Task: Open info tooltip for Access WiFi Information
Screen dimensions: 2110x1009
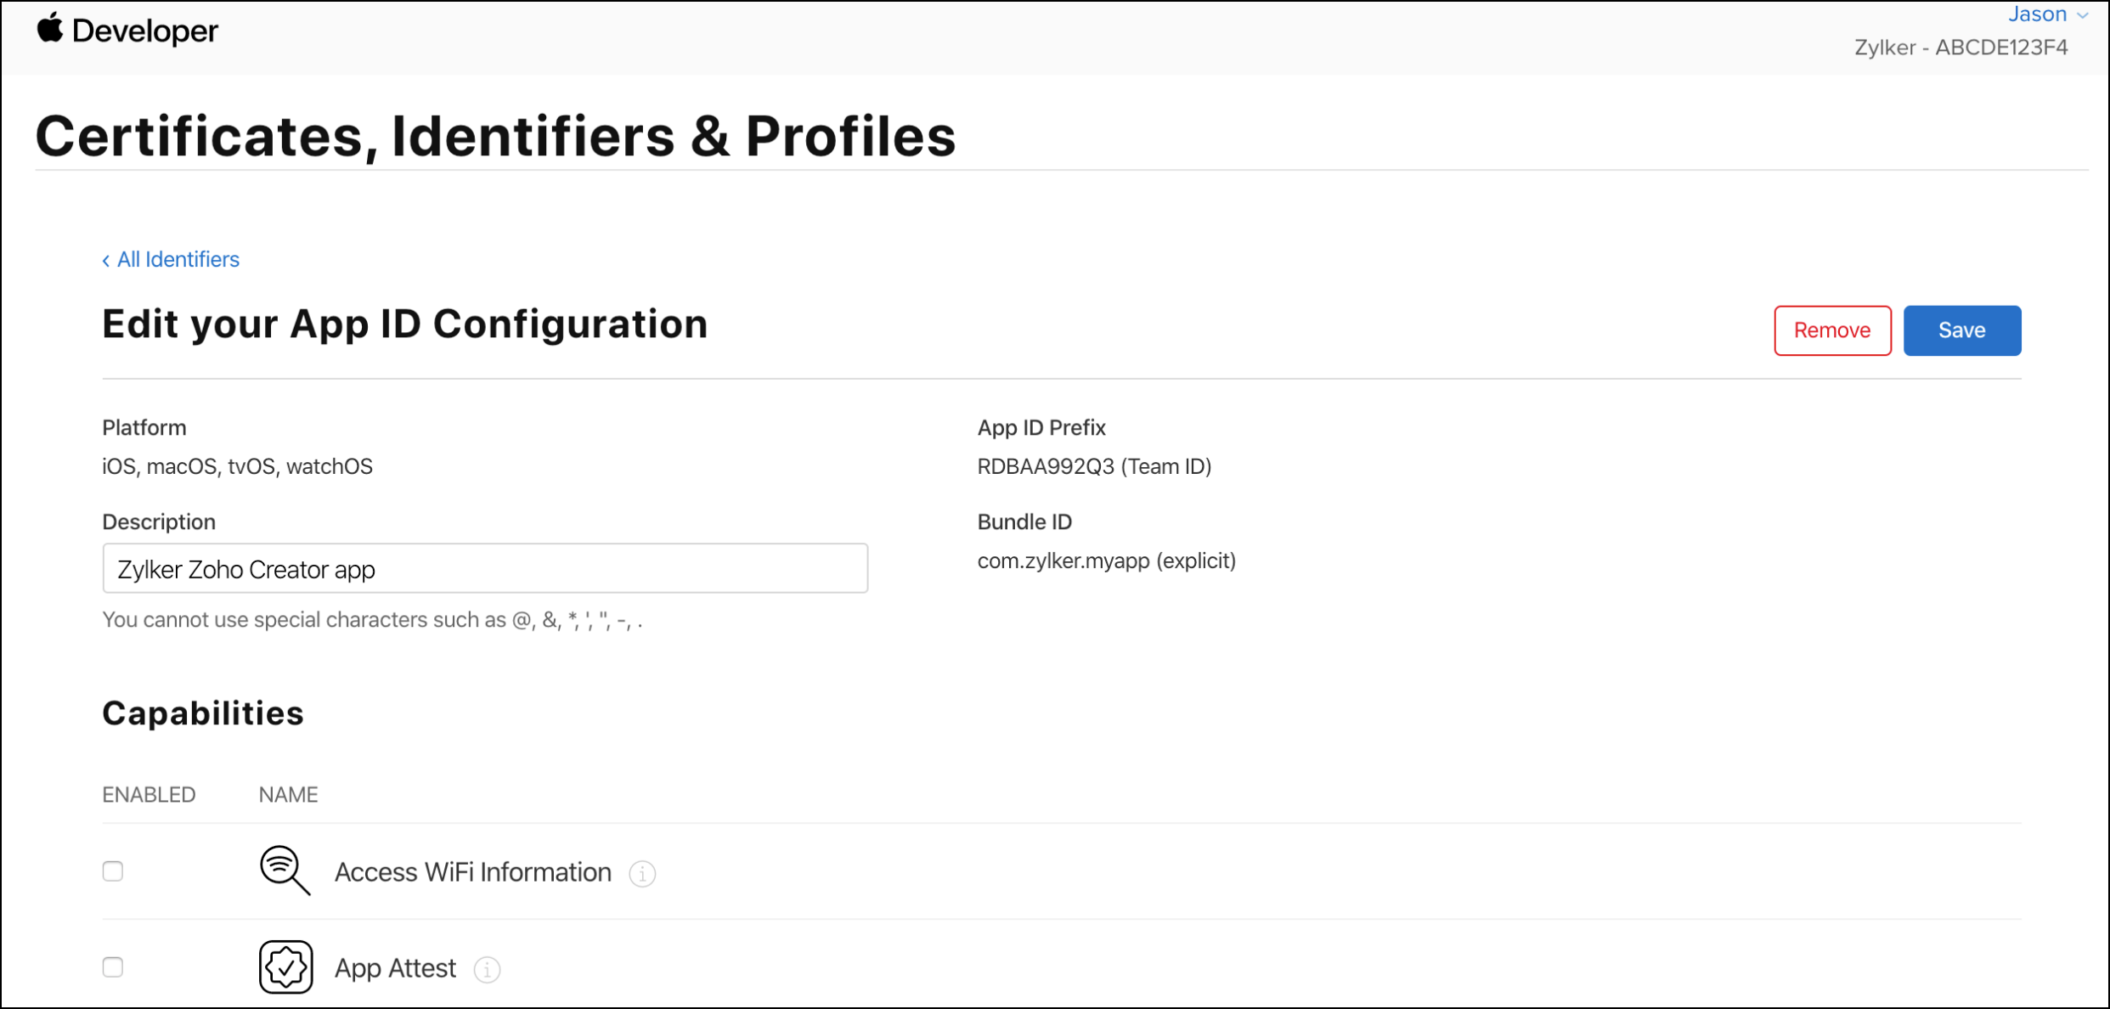Action: pyautogui.click(x=642, y=873)
